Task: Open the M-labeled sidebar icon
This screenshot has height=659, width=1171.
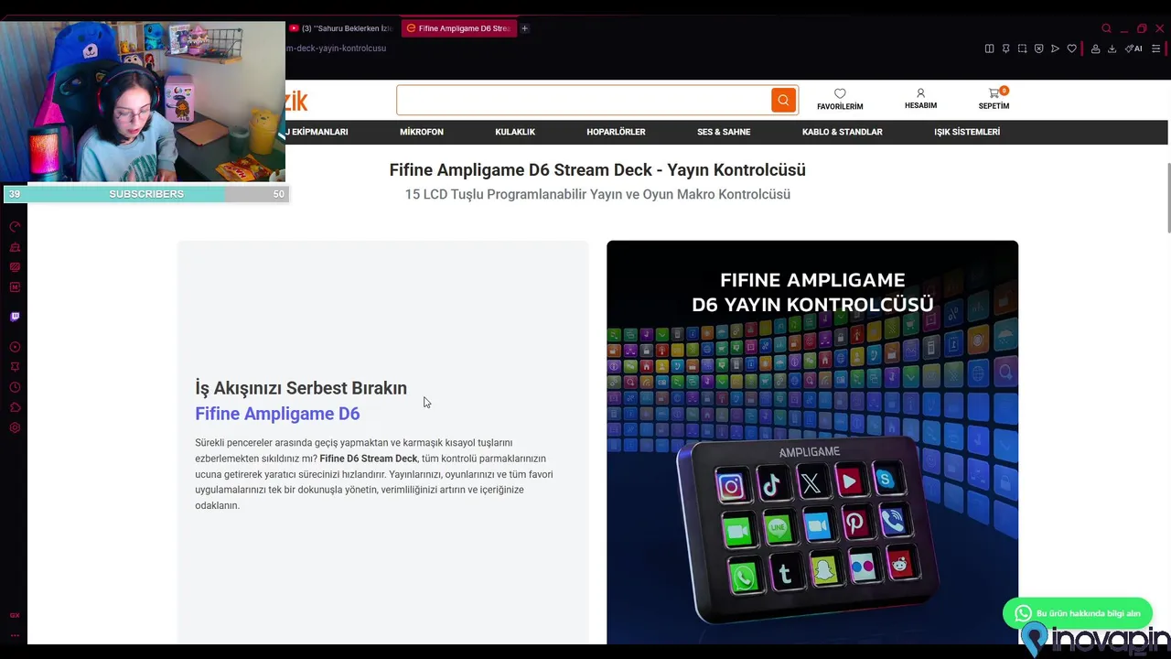Action: point(15,287)
